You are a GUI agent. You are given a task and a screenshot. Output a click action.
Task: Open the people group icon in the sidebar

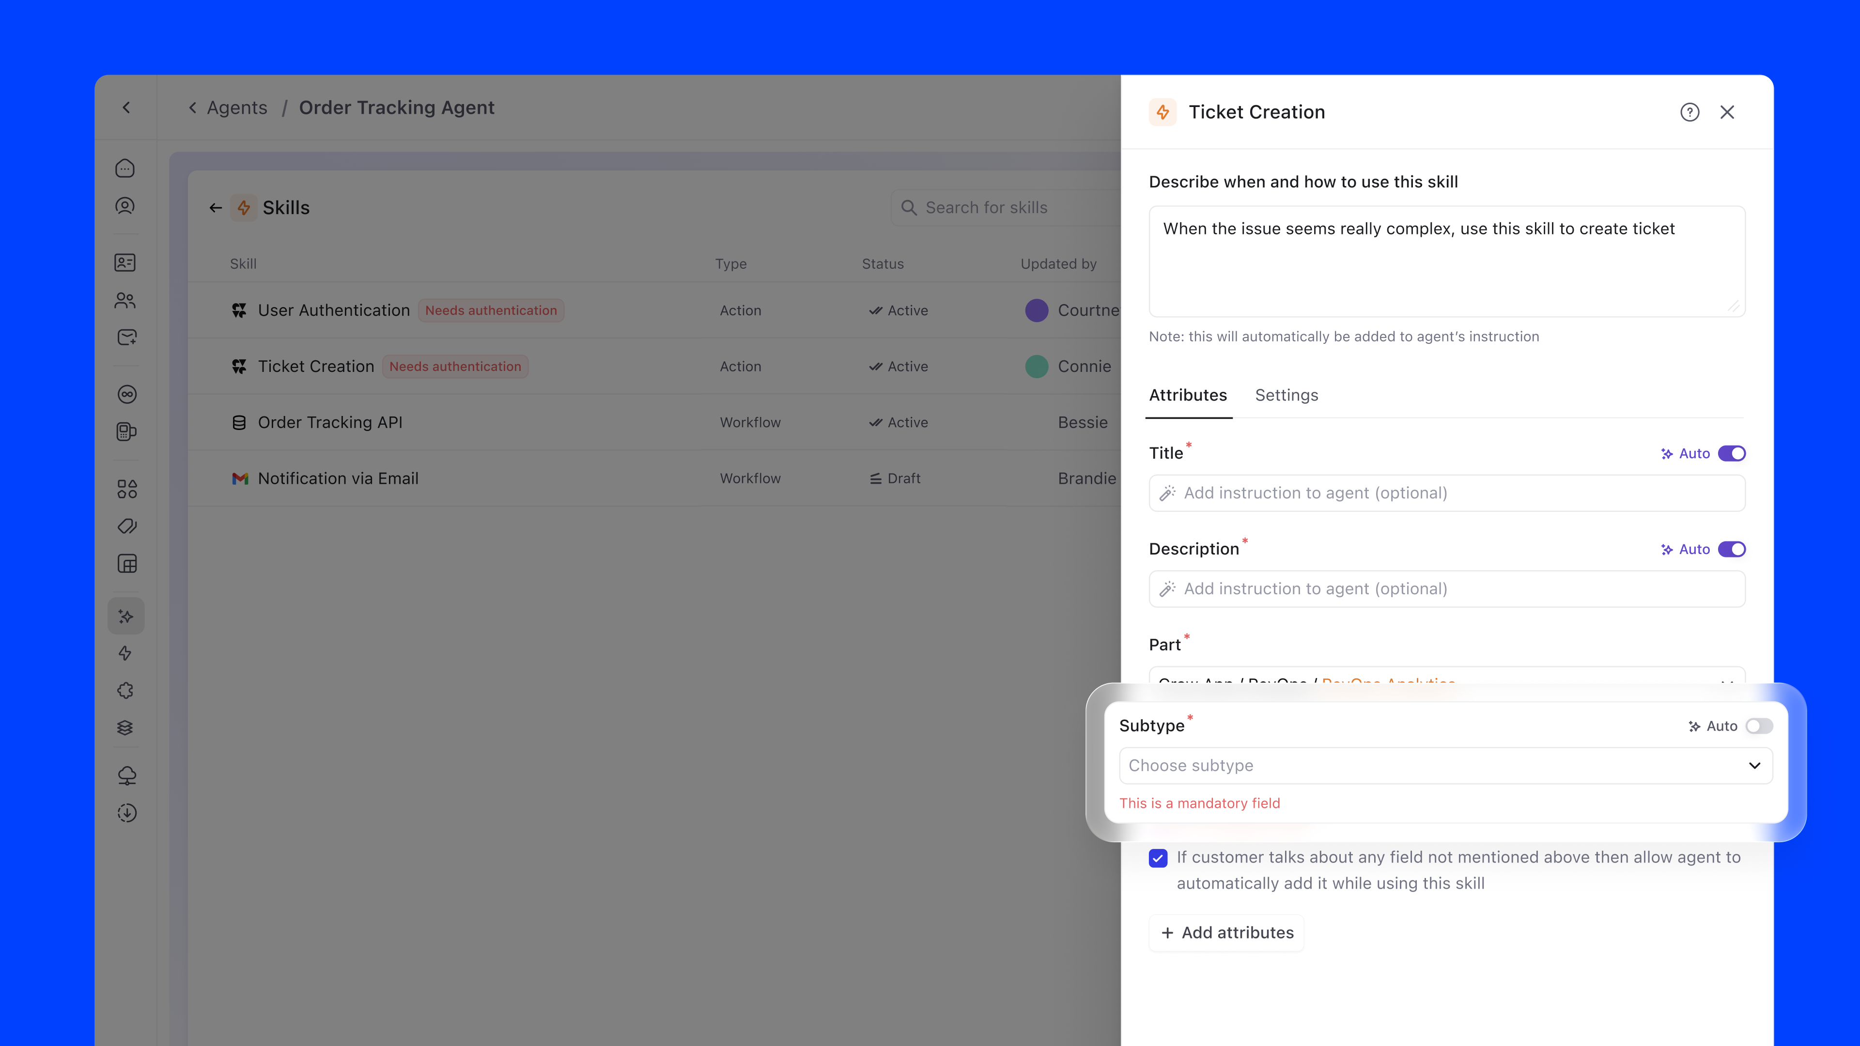coord(125,300)
